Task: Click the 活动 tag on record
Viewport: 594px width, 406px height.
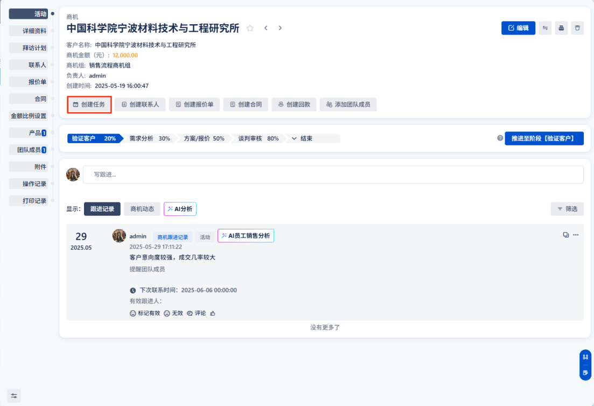Action: [x=205, y=237]
